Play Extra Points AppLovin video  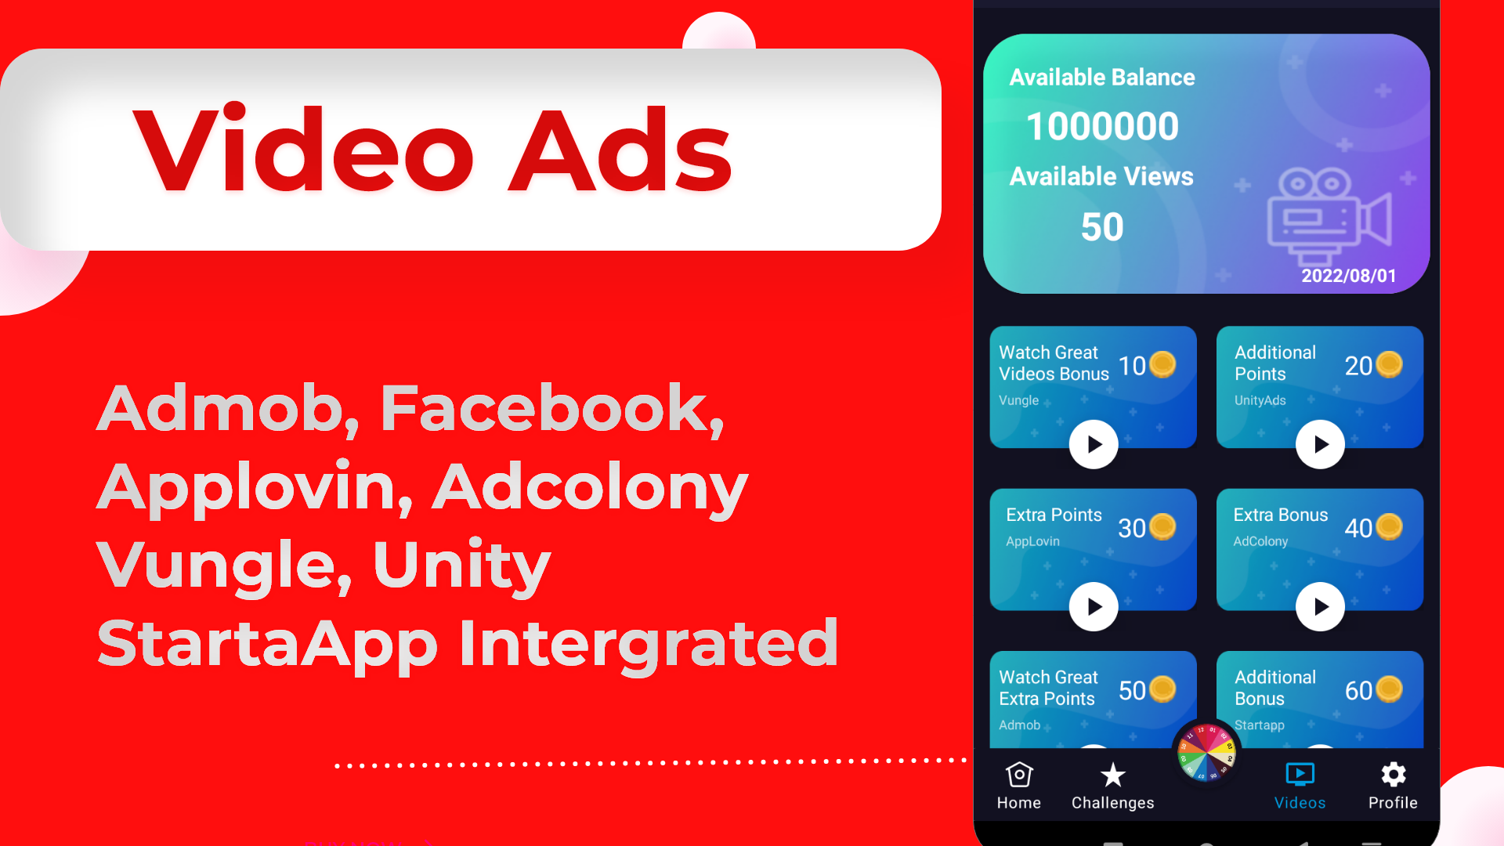pyautogui.click(x=1092, y=606)
